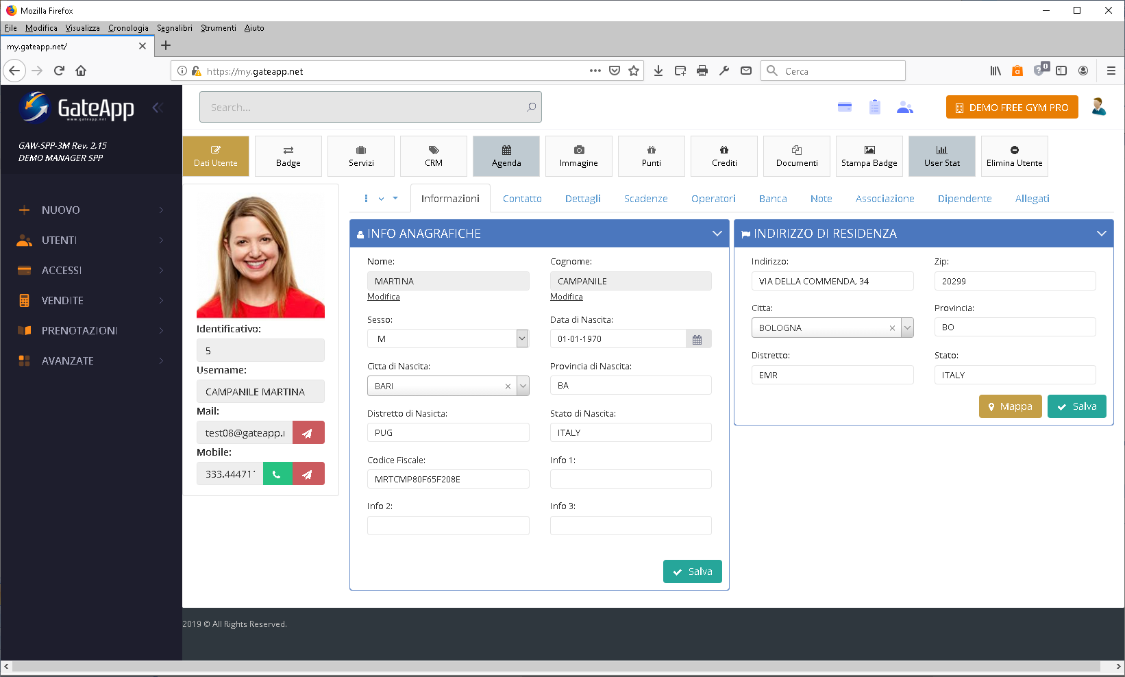Image resolution: width=1125 pixels, height=677 pixels.
Task: Open the User Stat chart
Action: click(x=941, y=156)
